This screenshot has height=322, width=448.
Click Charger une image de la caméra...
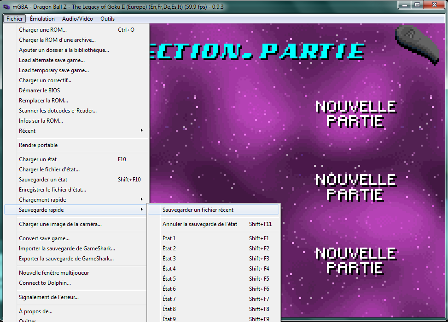click(76, 224)
